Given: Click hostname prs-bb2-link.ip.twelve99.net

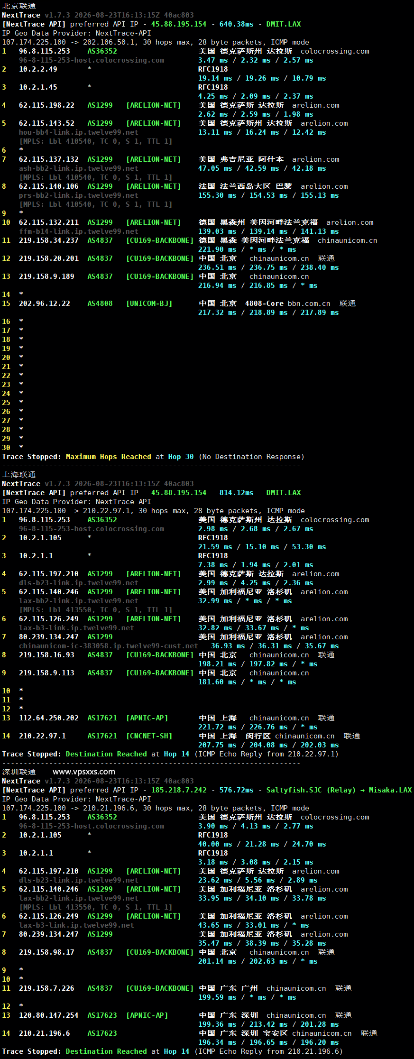Looking at the screenshot, I should tap(79, 195).
